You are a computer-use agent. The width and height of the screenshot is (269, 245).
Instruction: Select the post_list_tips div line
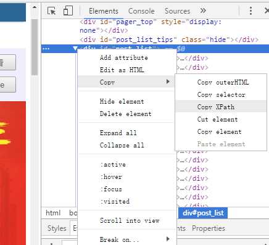coord(169,39)
